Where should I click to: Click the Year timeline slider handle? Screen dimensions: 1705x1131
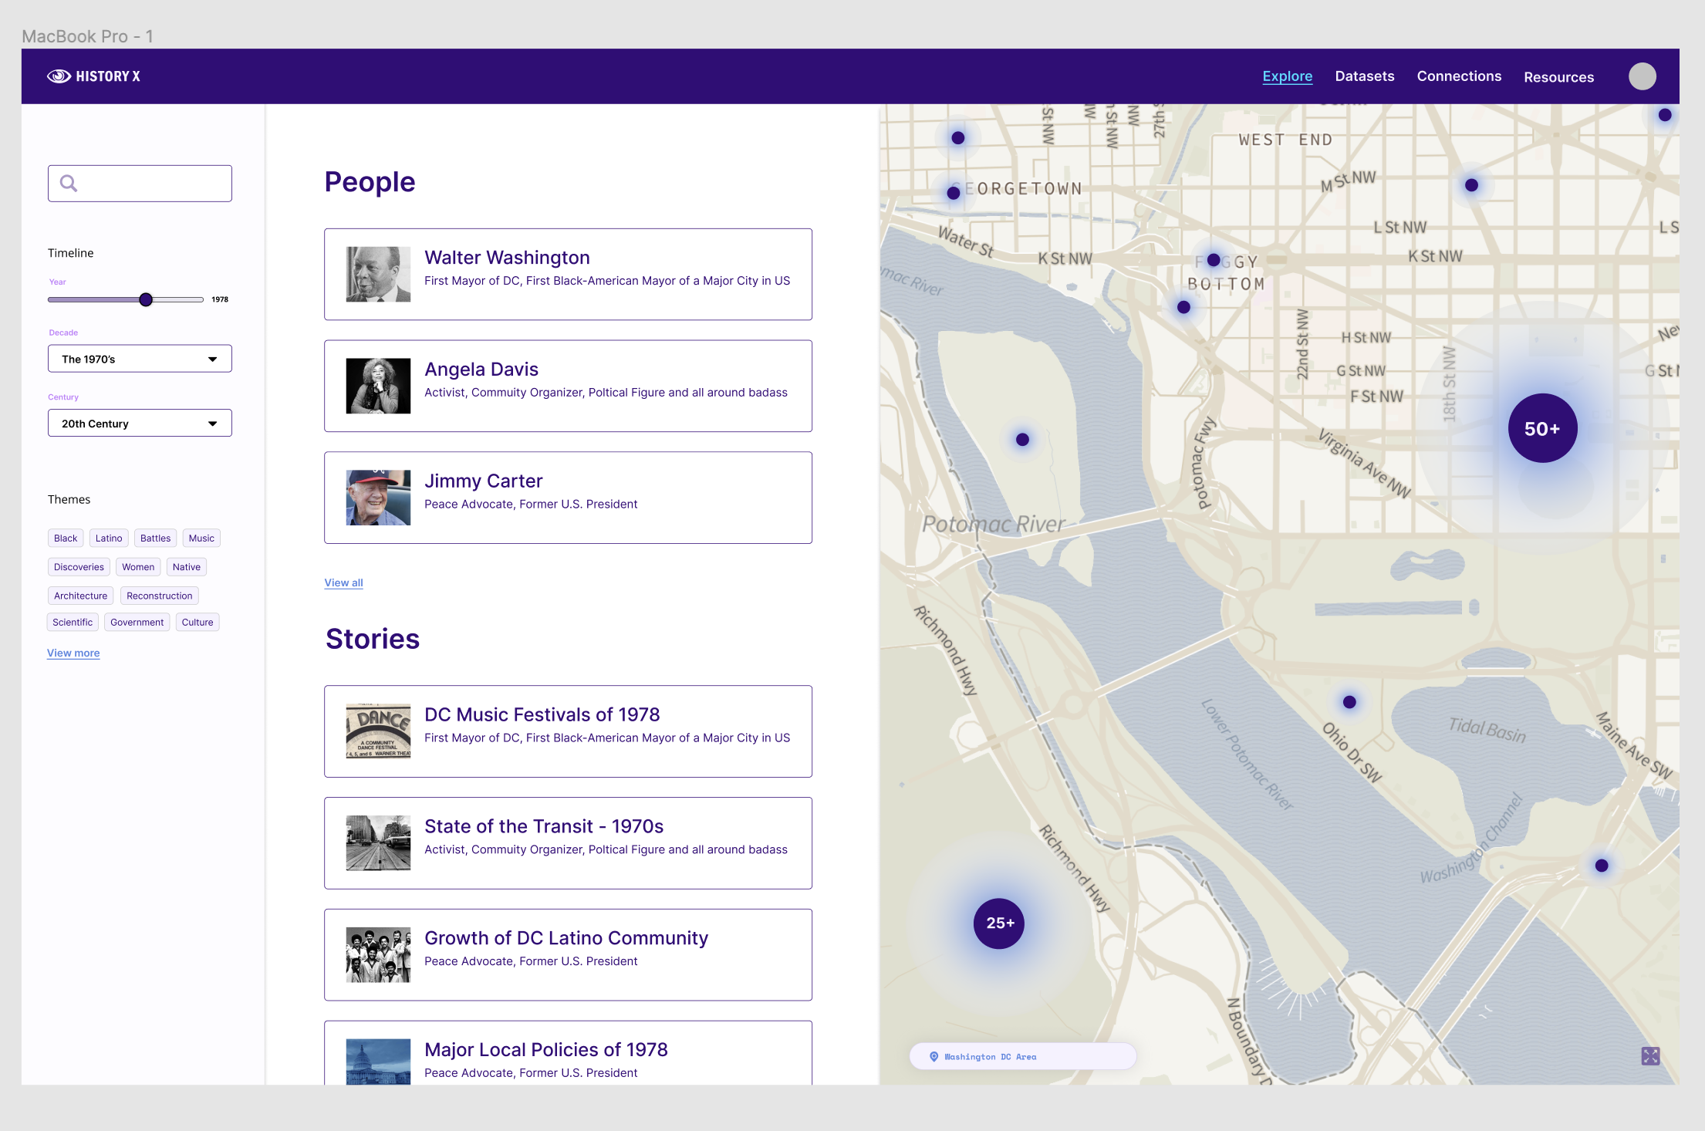[x=146, y=299]
